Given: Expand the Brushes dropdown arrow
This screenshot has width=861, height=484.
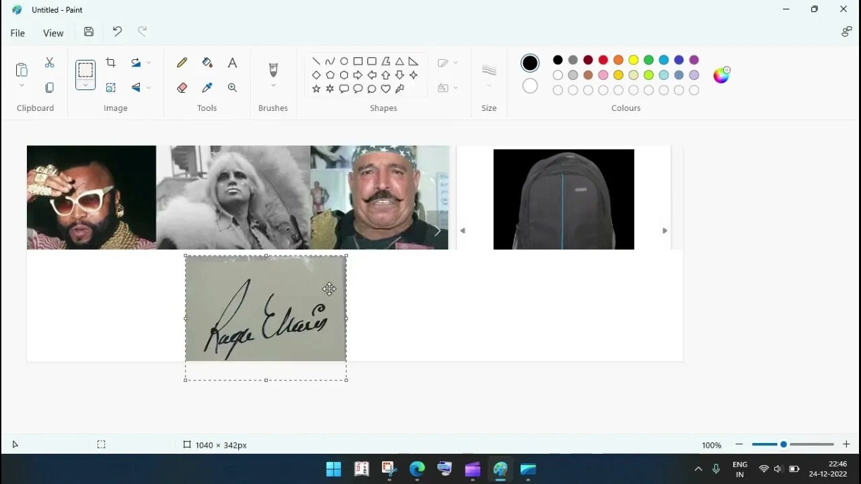Looking at the screenshot, I should pos(273,85).
